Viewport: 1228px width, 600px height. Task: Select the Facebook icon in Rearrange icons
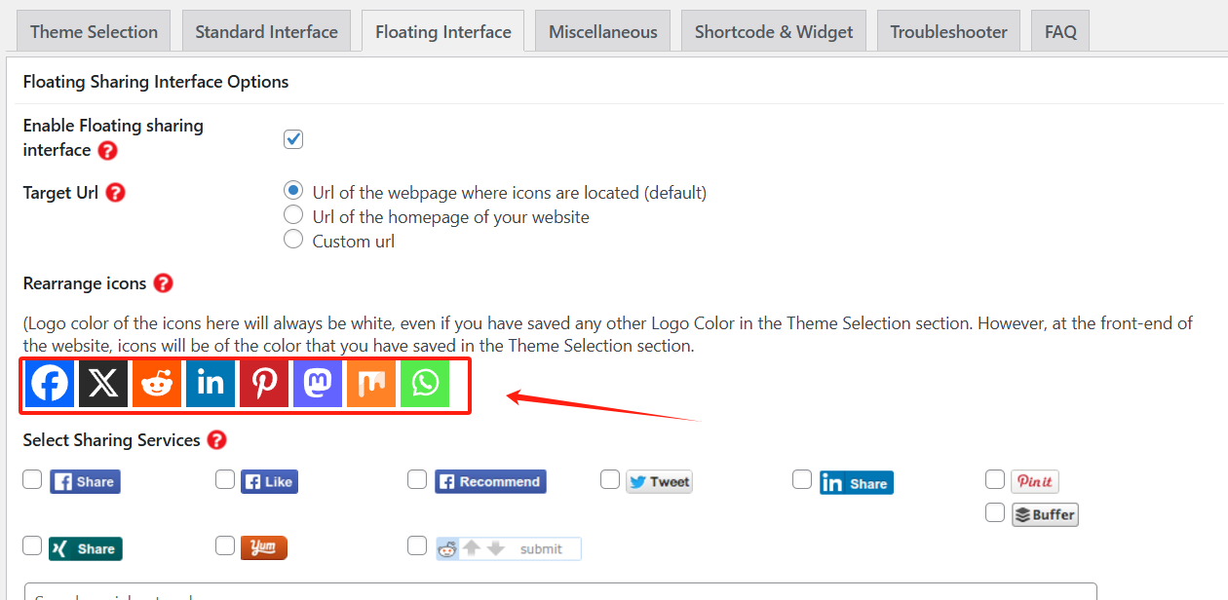pyautogui.click(x=49, y=383)
